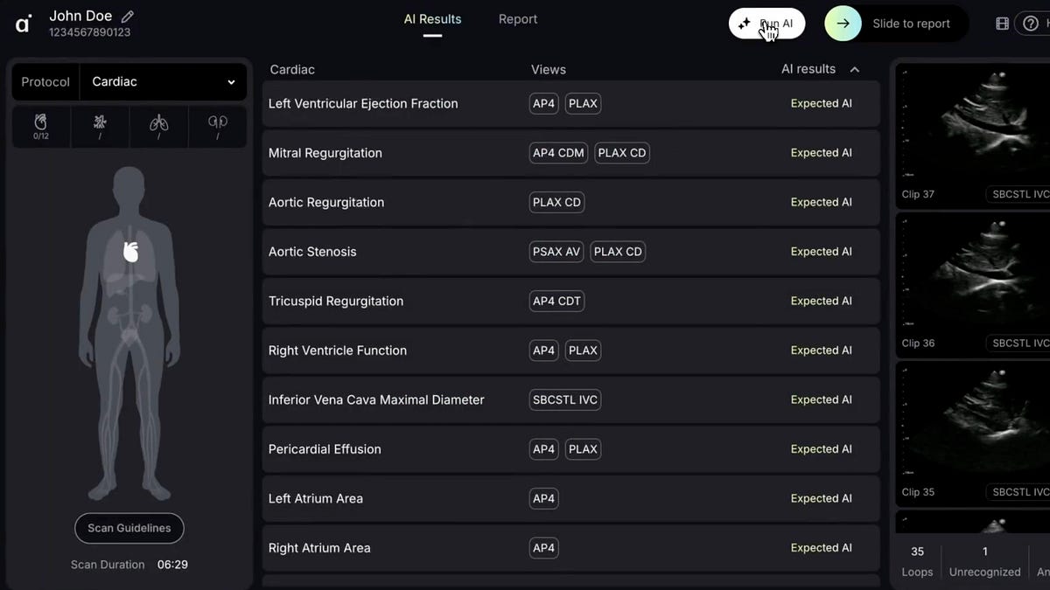The width and height of the screenshot is (1050, 590).
Task: Select the Mitral Regurgitation row label
Action: pos(325,153)
